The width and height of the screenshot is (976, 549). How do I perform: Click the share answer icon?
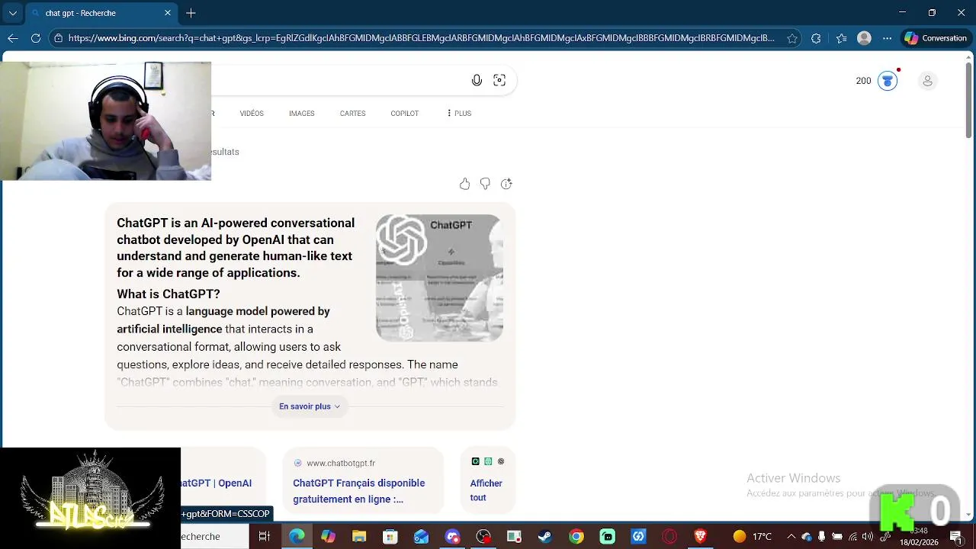506,184
